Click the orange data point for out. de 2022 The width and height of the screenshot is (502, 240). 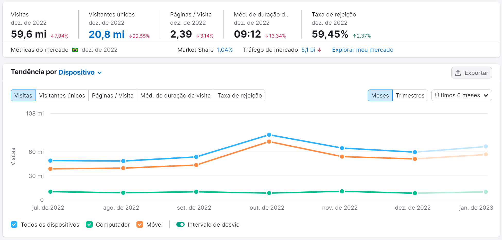pos(269,141)
